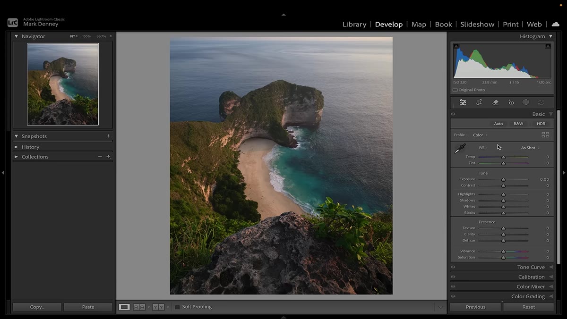The image size is (567, 319).
Task: Collapse the Navigator panel
Action: (x=17, y=36)
